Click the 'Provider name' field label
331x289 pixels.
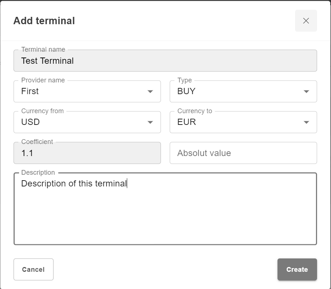tap(43, 80)
